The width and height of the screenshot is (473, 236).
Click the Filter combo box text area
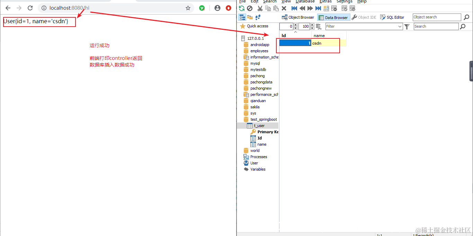click(361, 26)
